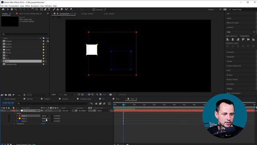This screenshot has height=145, width=257.
Task: Select the Pen tool
Action: (x=45, y=10)
